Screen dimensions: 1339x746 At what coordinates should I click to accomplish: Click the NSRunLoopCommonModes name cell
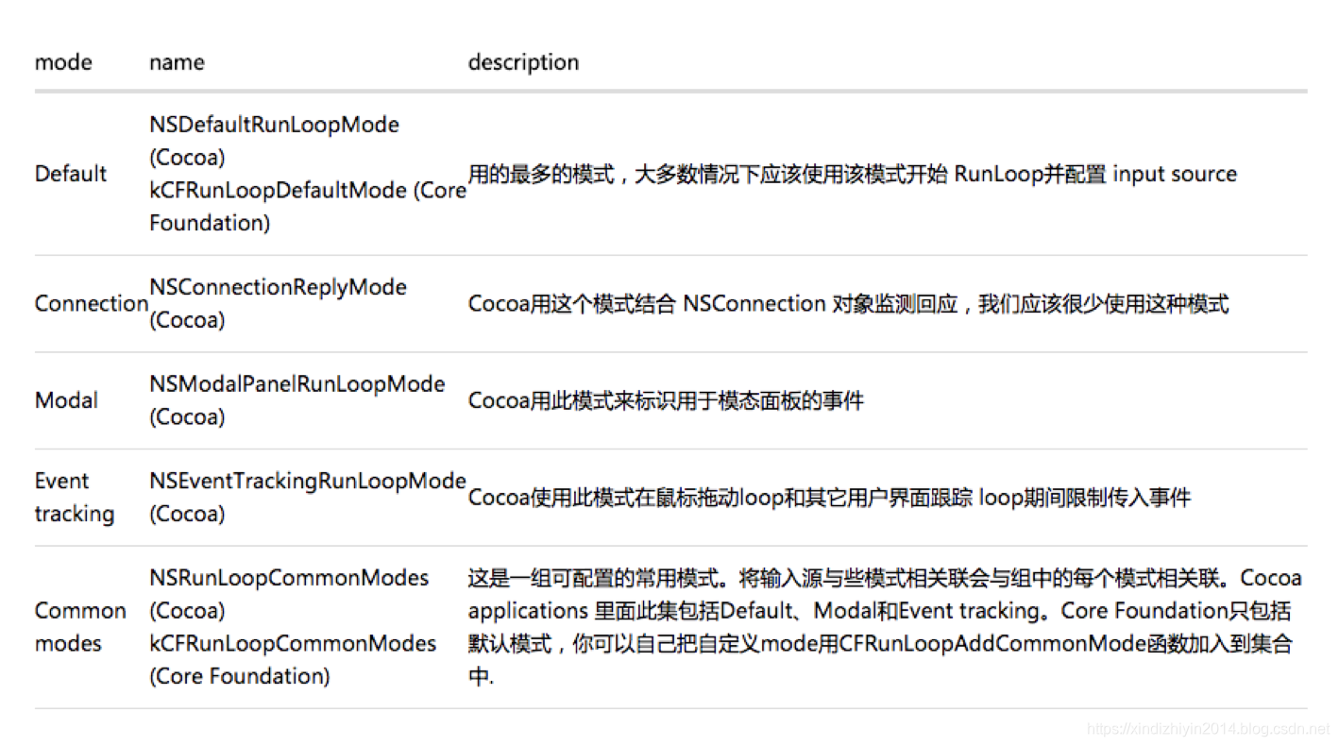pyautogui.click(x=293, y=627)
